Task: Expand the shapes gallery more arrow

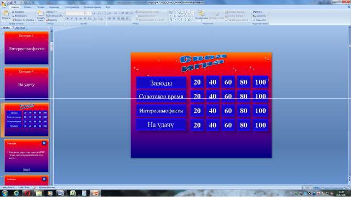Action: (x=193, y=20)
